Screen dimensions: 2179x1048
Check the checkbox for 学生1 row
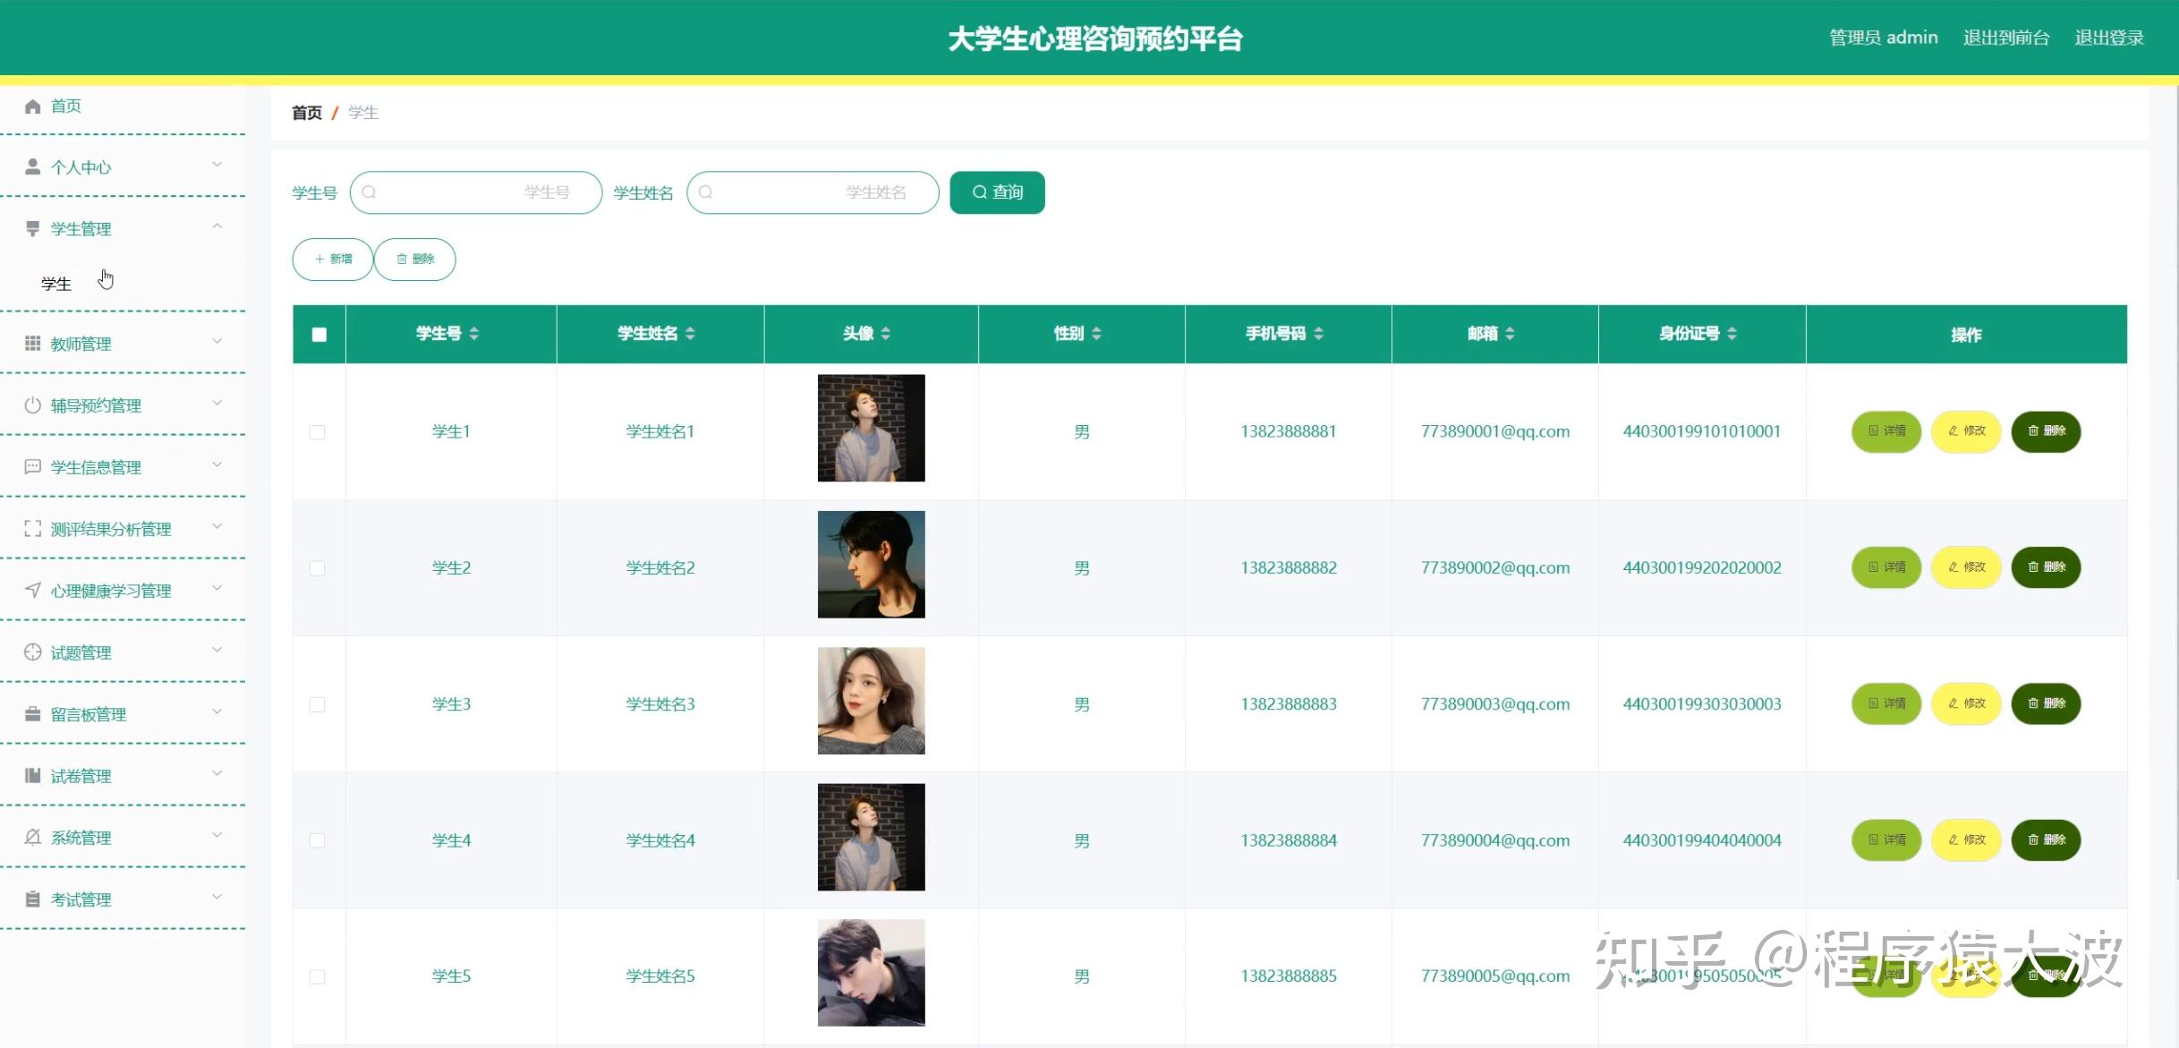[x=318, y=432]
